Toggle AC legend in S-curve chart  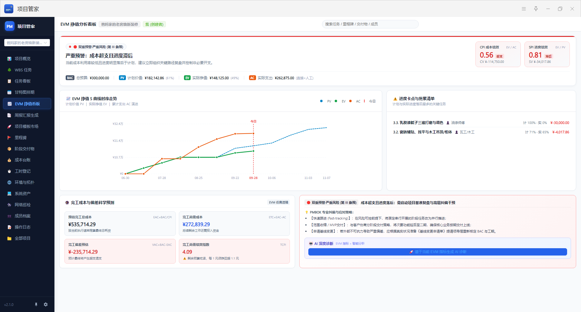(x=355, y=101)
